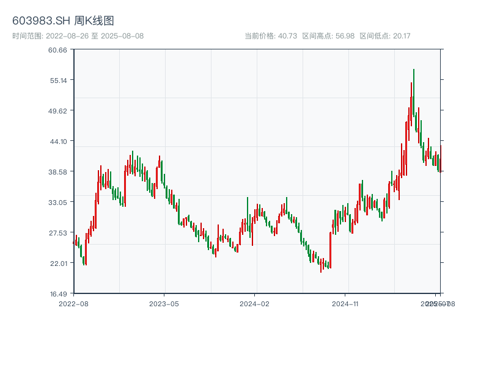Click the x-axis label 2024-02
The image size is (489, 366).
coord(254,304)
